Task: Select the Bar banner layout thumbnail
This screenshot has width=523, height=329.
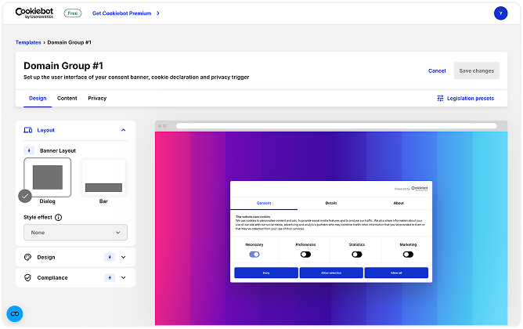Action: click(x=103, y=179)
